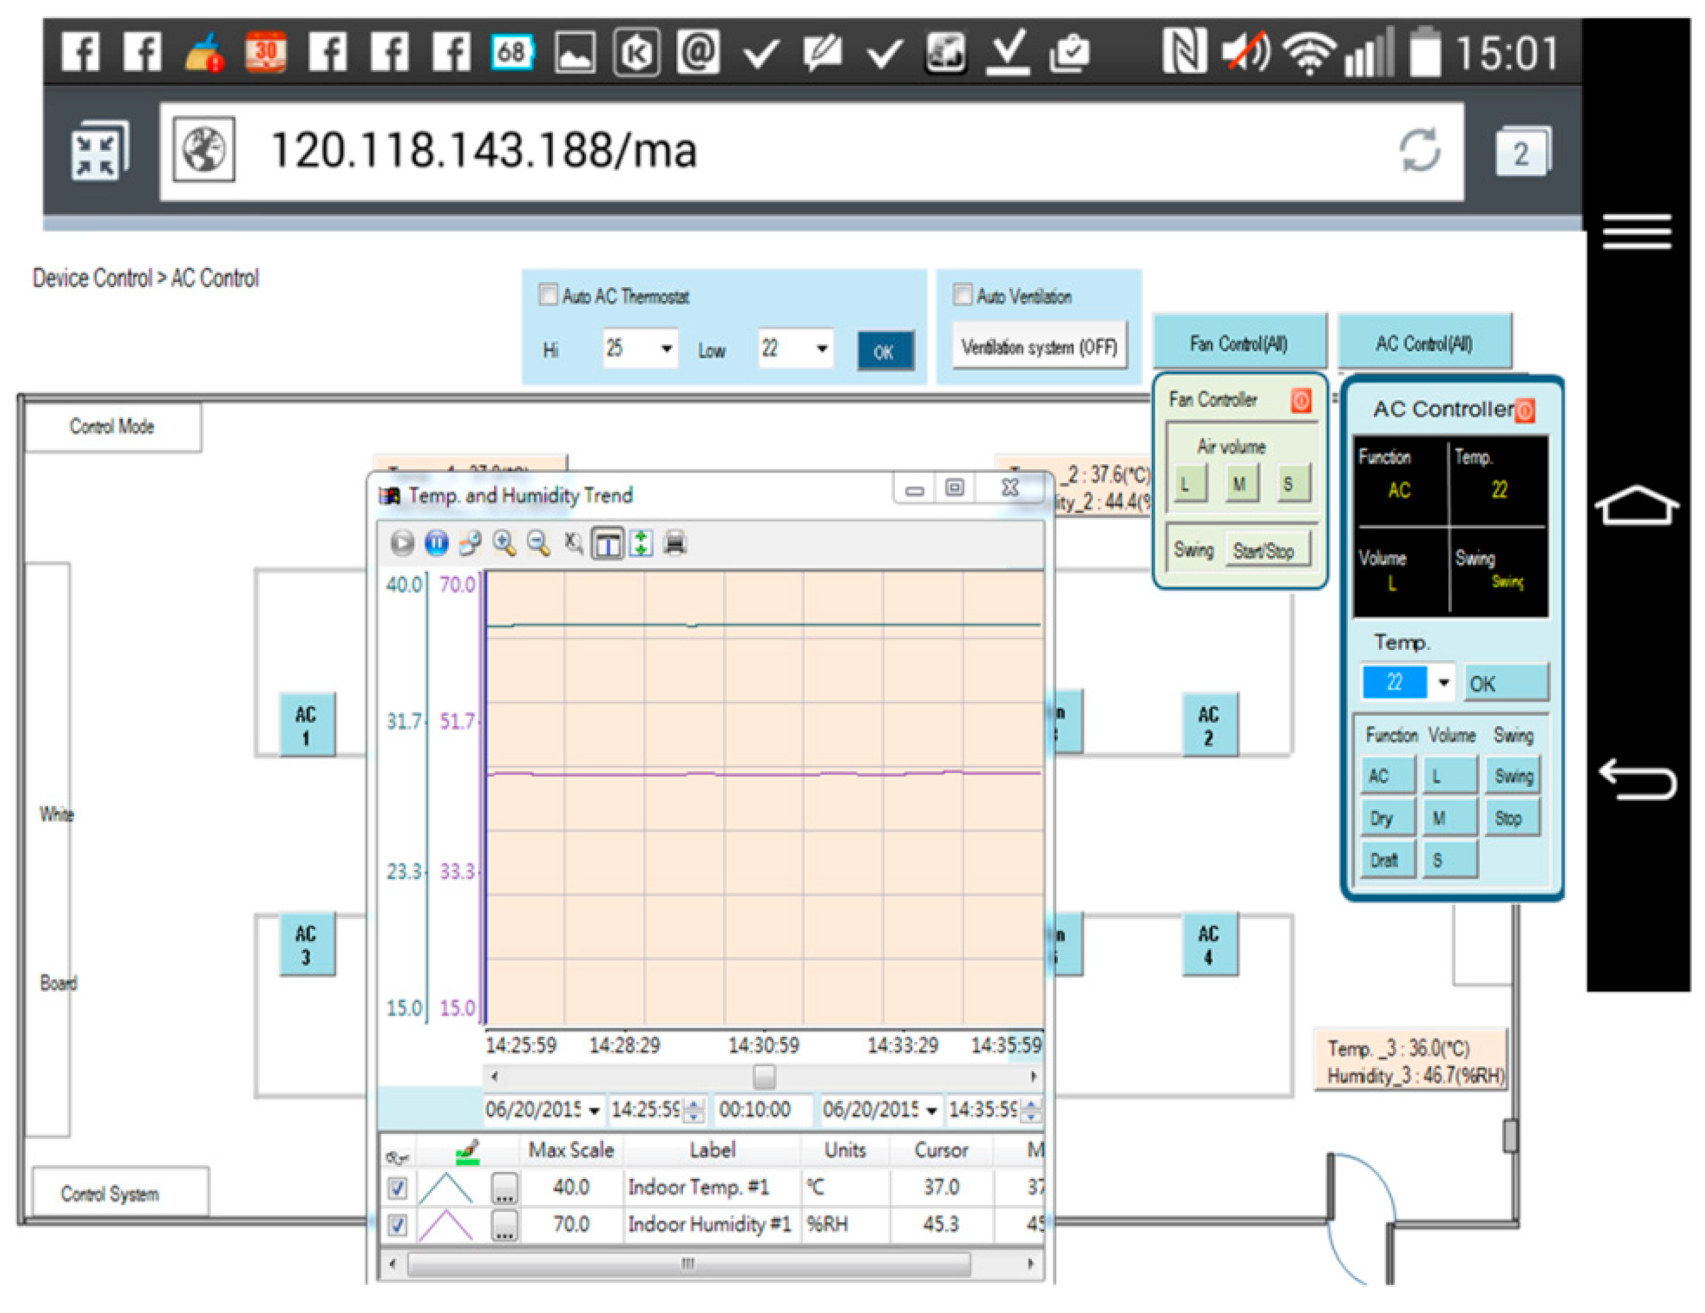The image size is (1705, 1313).
Task: Open the Low temperature dropdown
Action: (822, 348)
